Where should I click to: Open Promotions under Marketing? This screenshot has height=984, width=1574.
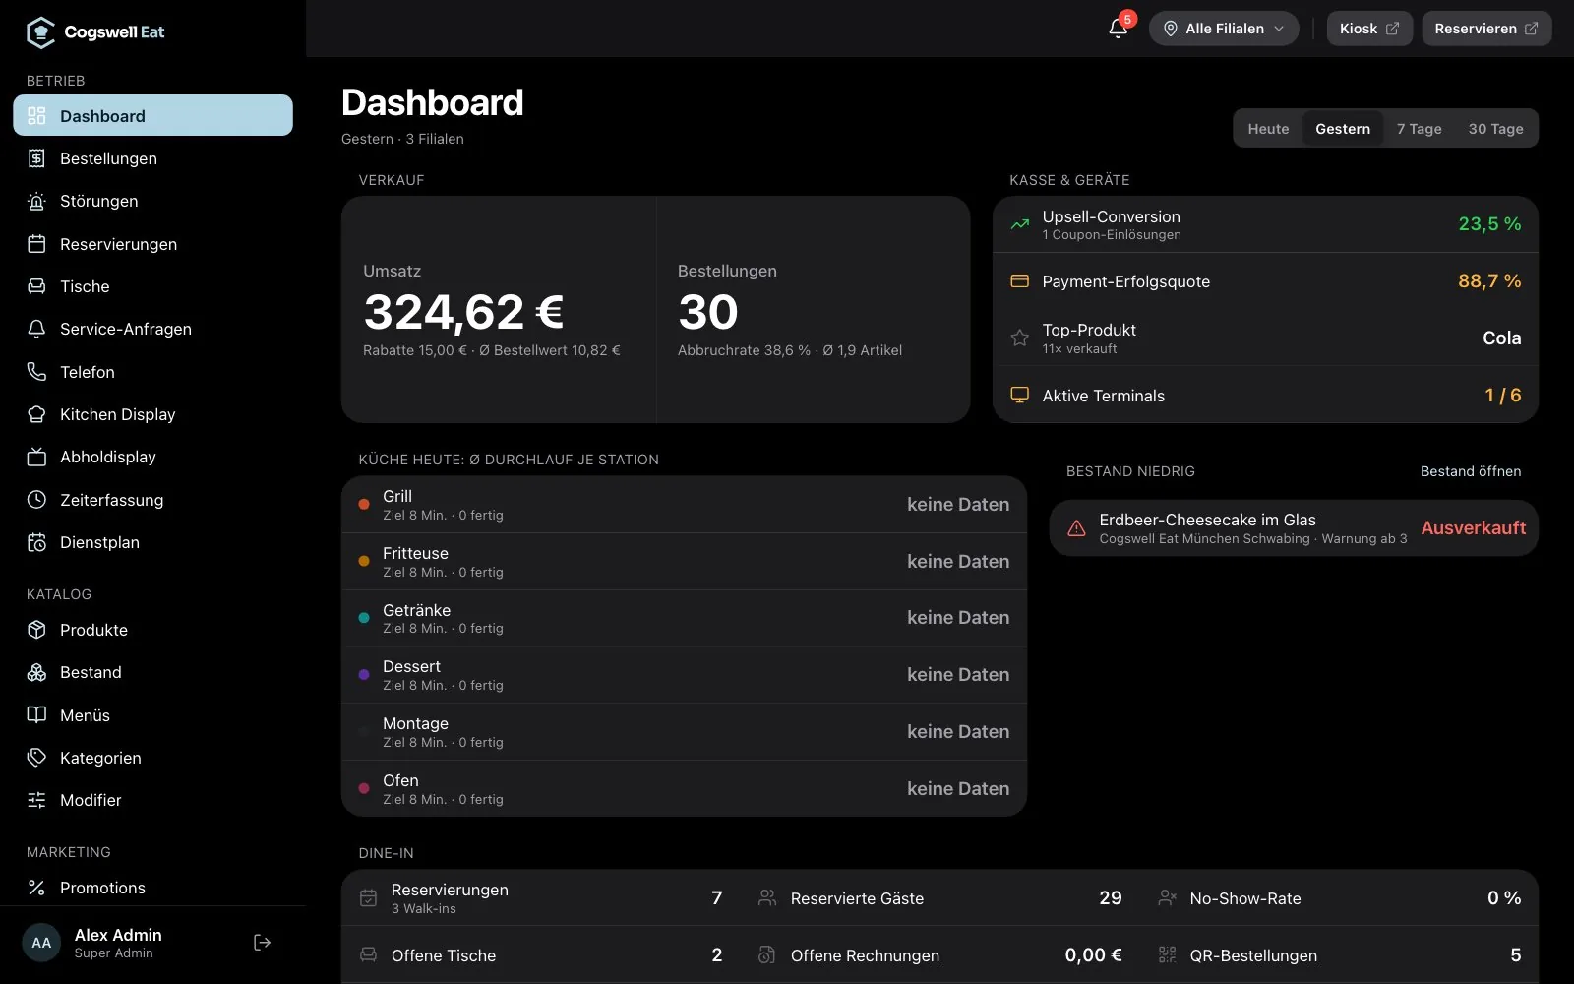click(x=152, y=888)
